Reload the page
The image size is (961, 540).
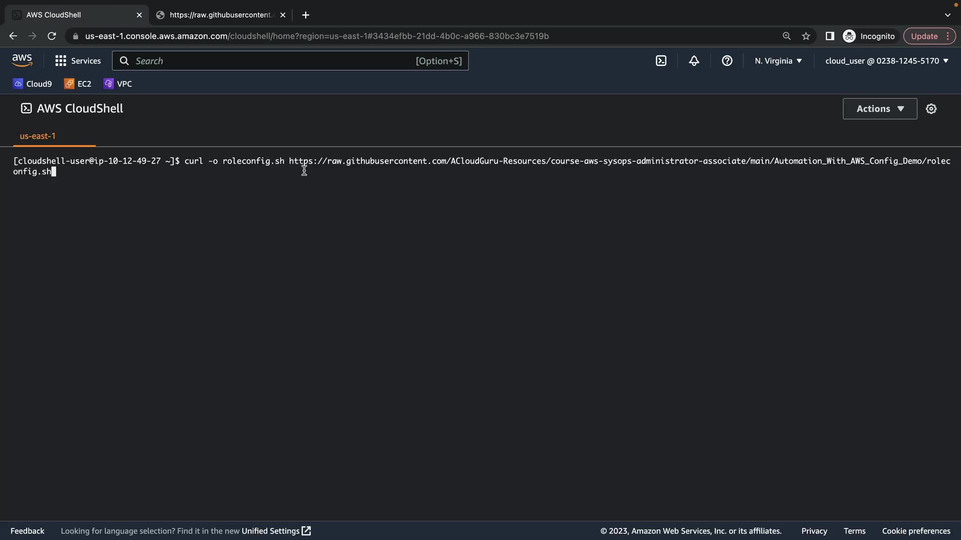[x=52, y=36]
